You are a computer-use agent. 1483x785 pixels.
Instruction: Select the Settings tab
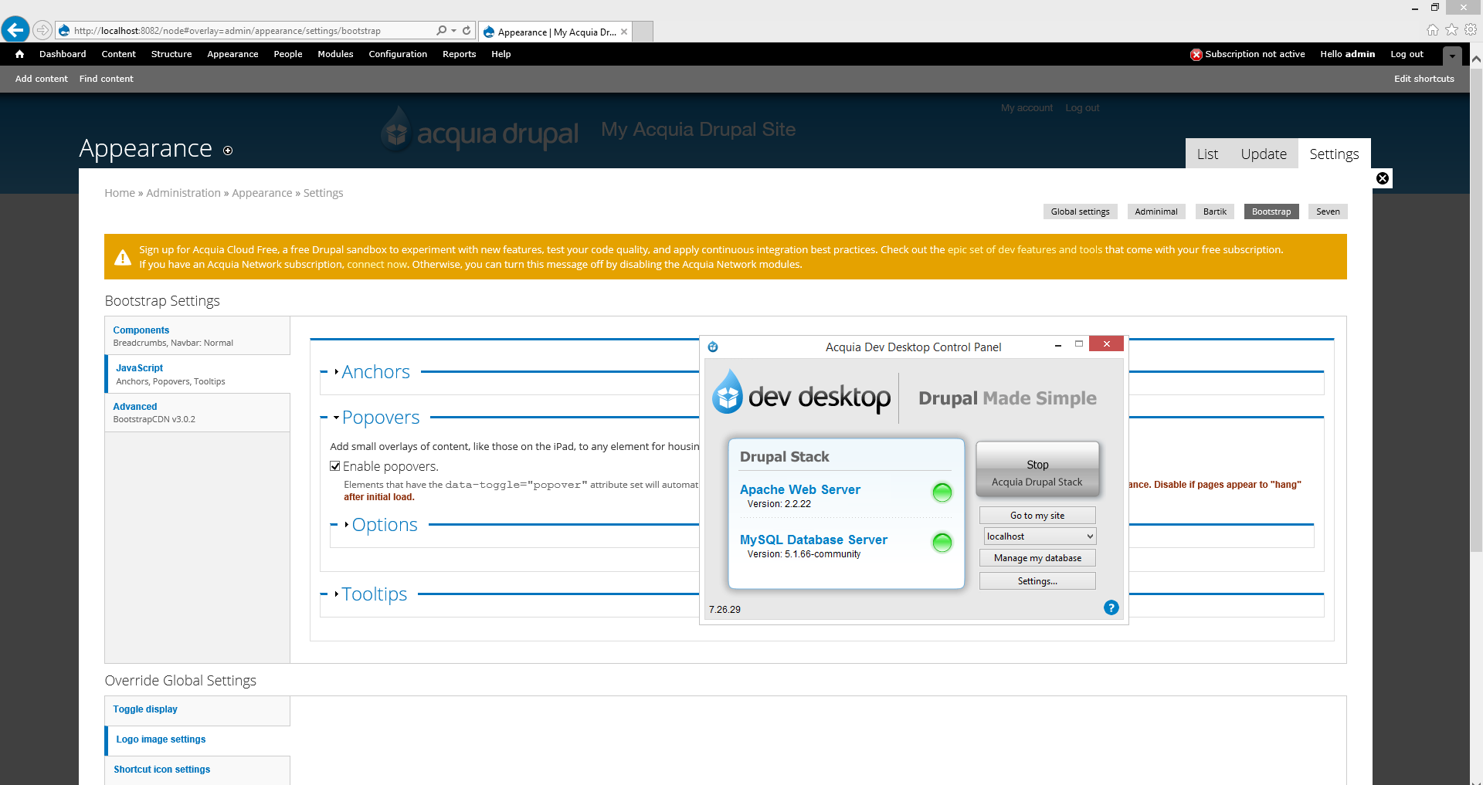1334,154
